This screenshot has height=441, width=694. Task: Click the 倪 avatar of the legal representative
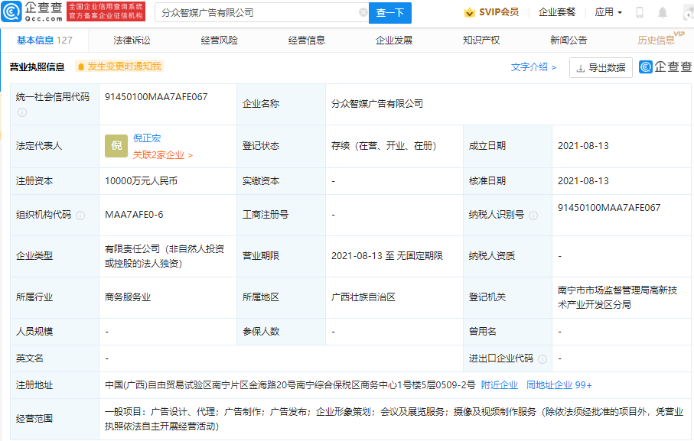pos(116,146)
